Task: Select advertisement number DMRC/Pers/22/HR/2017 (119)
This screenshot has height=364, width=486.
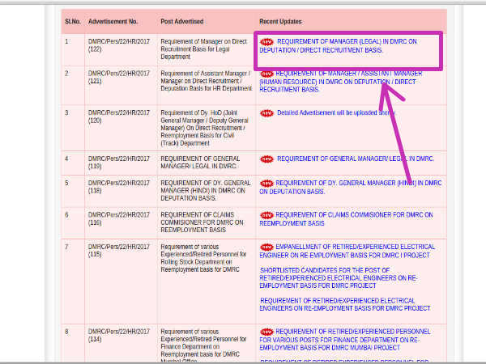Action: point(119,163)
